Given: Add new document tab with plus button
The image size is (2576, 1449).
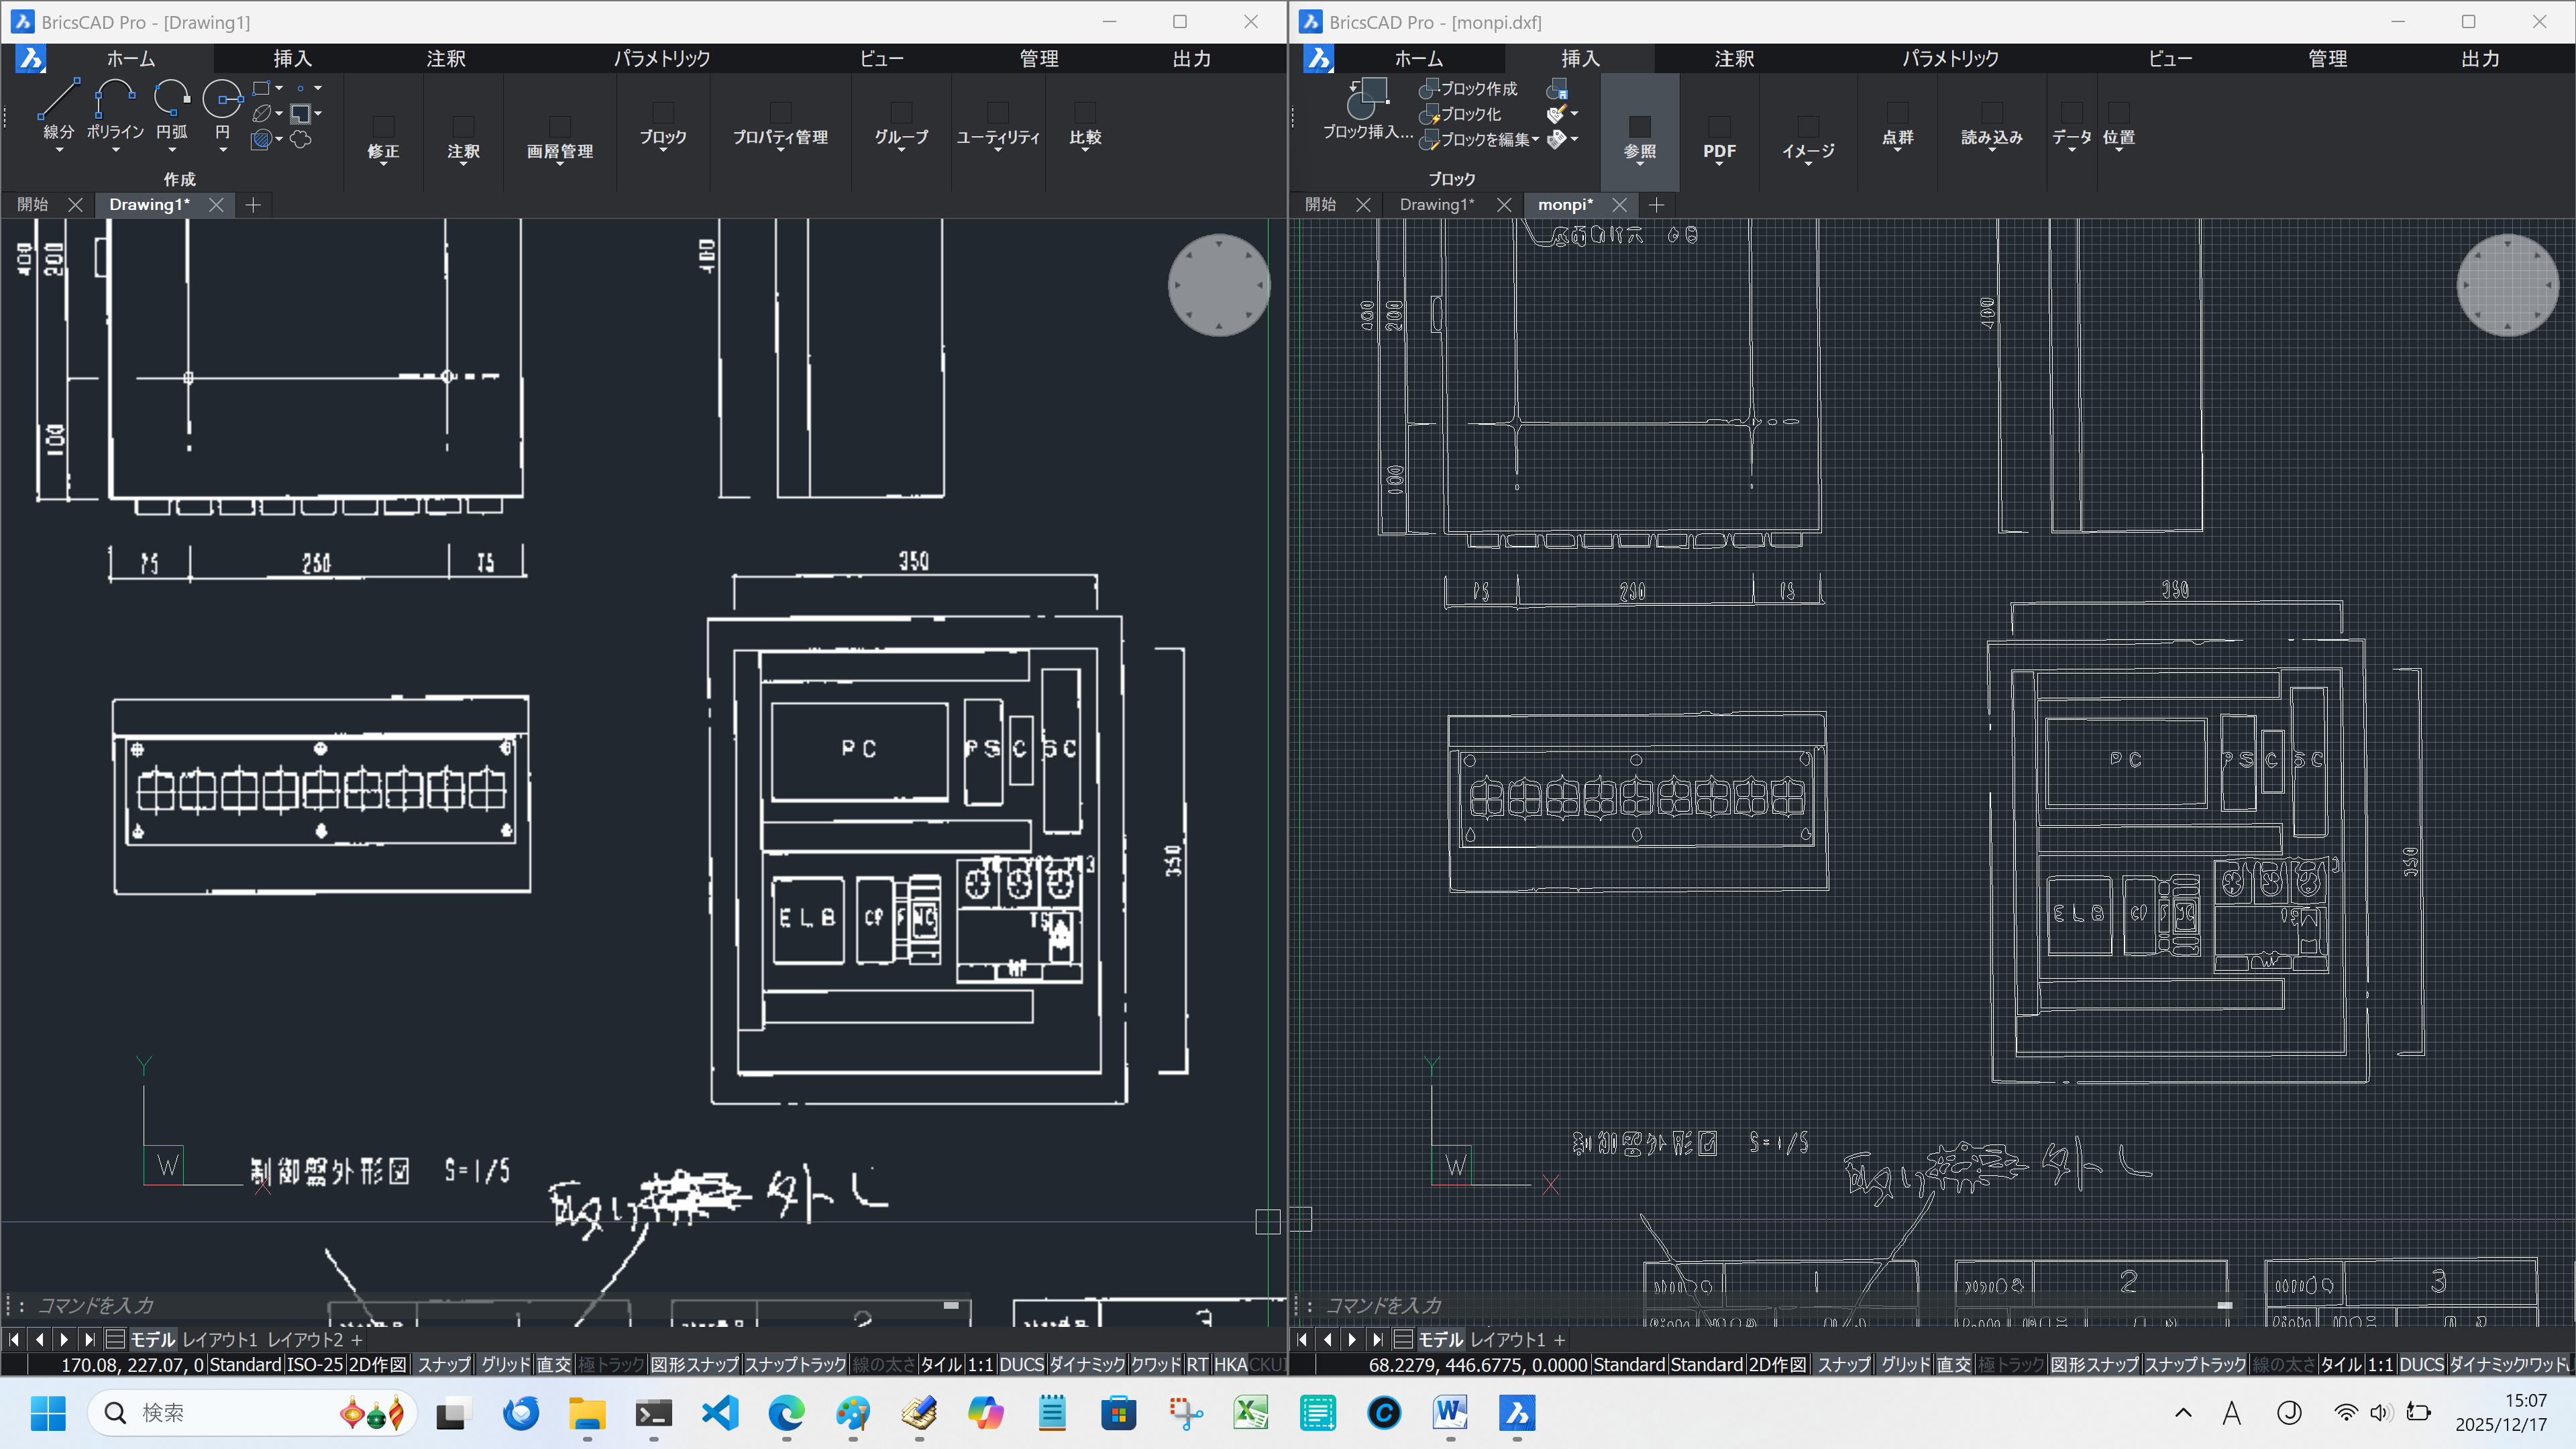Looking at the screenshot, I should click(x=253, y=205).
